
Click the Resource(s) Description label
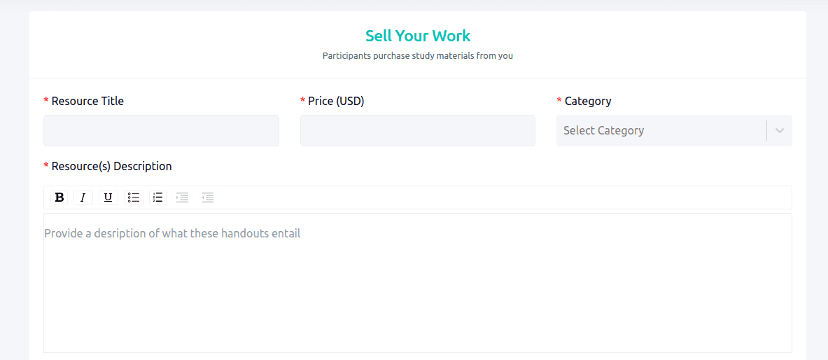[x=111, y=166]
